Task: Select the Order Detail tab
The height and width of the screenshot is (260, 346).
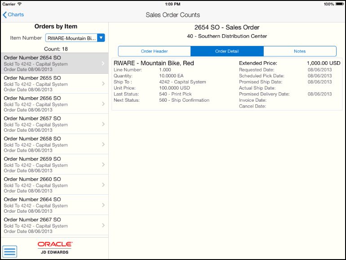Action: point(227,51)
